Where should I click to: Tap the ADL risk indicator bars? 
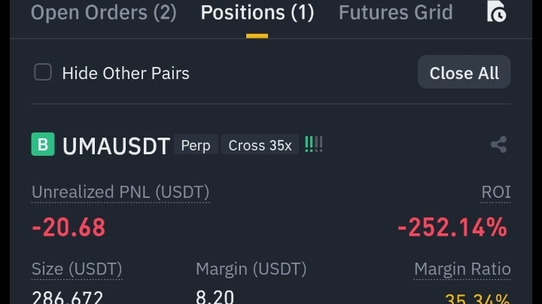click(x=313, y=144)
